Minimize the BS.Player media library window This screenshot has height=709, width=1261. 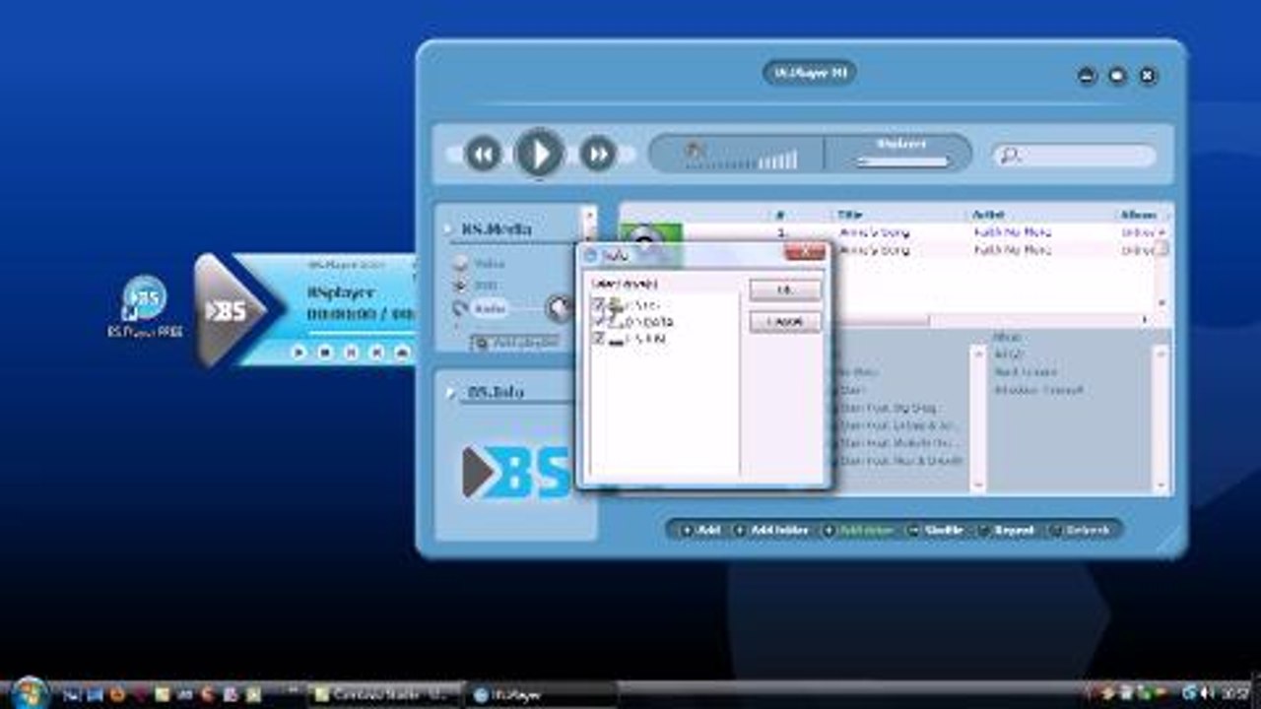pos(1087,76)
